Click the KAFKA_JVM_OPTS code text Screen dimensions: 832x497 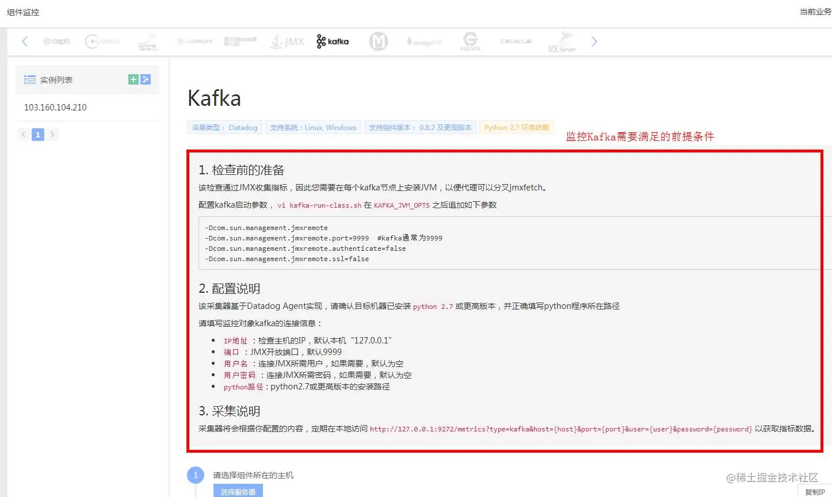tap(402, 205)
